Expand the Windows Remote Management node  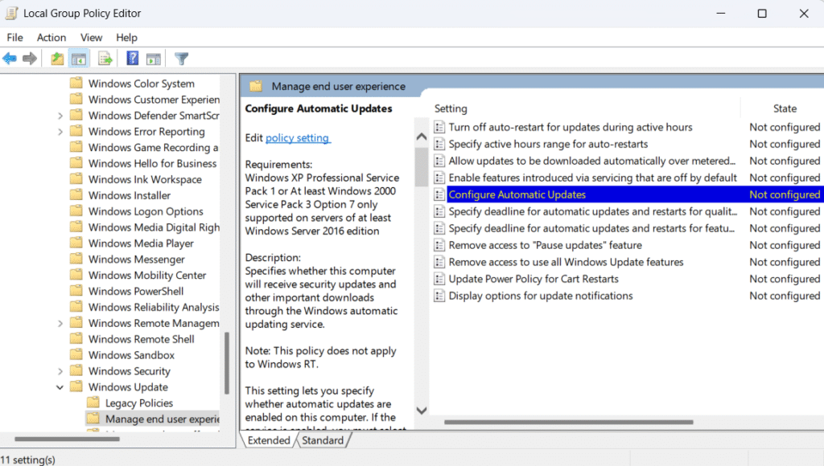pos(60,323)
